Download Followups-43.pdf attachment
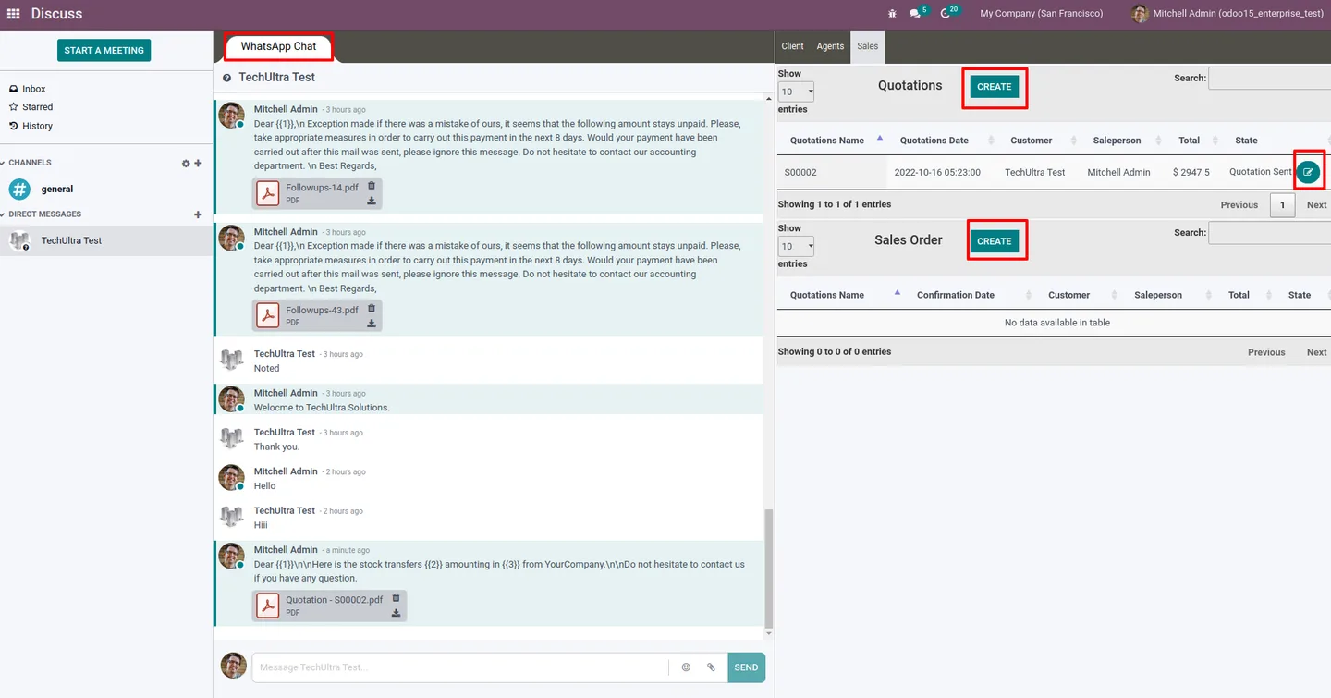Screen dimensions: 1331x698 coord(372,324)
